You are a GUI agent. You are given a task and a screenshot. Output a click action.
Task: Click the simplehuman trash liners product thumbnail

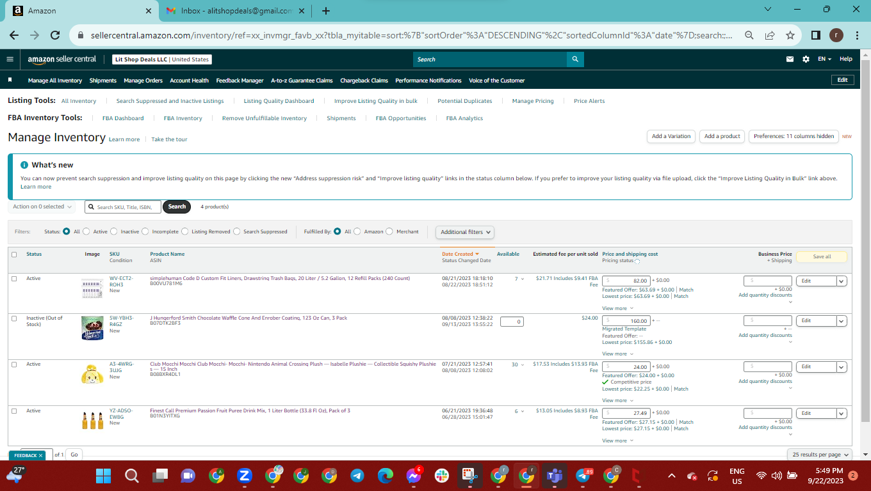click(x=92, y=288)
